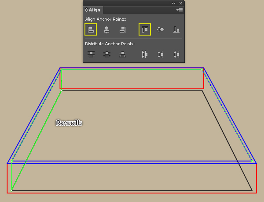Cycle Align panel view using tab arrows
264x202 pixels.
click(86, 10)
